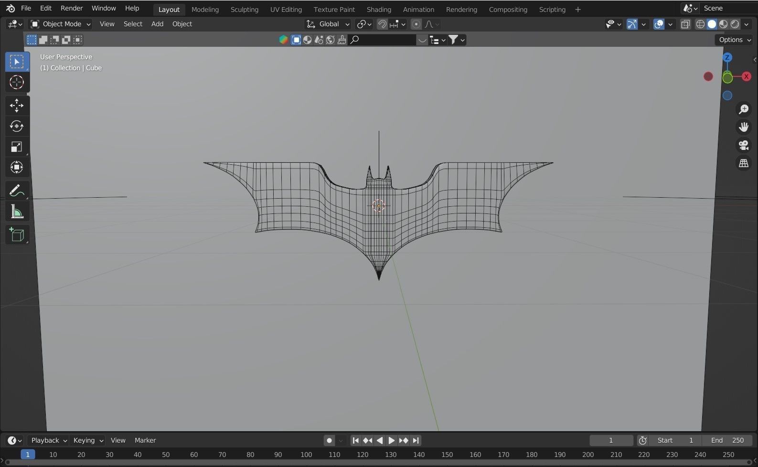Screen dimensions: 758x467
Task: Select the Select Box tool
Action: [17, 62]
